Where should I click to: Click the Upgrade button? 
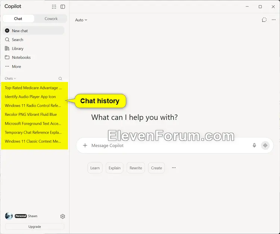[35, 227]
